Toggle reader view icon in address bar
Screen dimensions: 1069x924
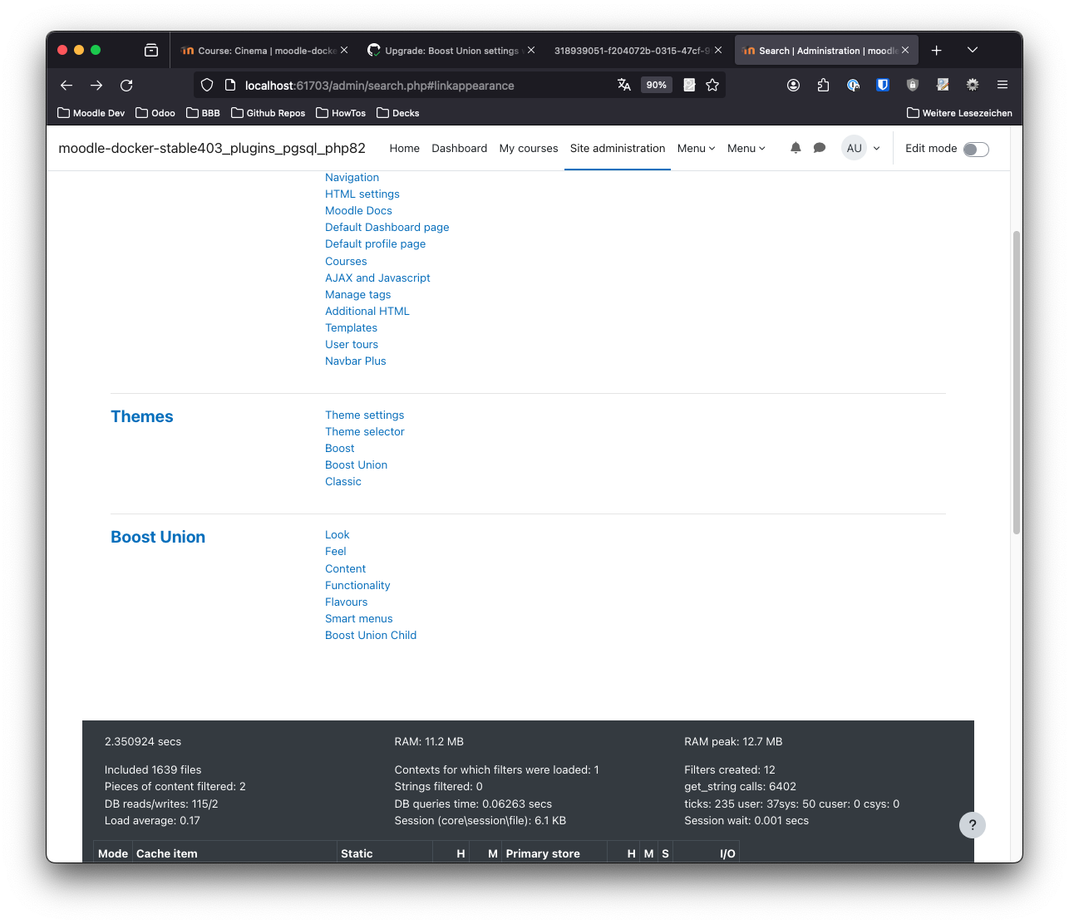point(689,85)
